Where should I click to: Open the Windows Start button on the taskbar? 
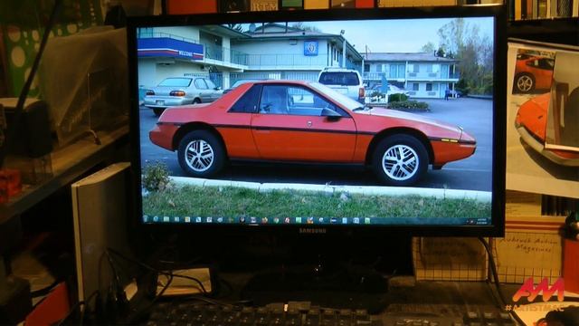(145, 219)
